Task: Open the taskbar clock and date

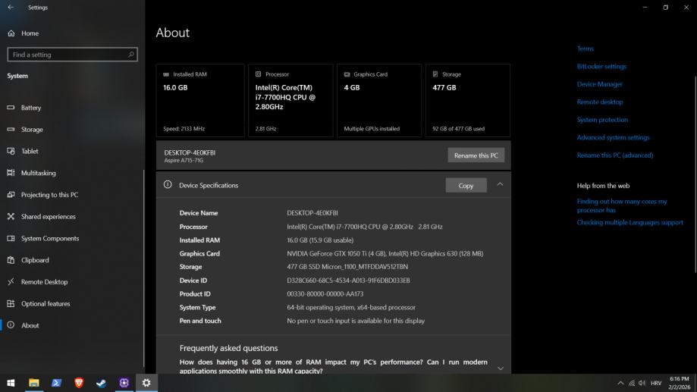Action: click(680, 383)
